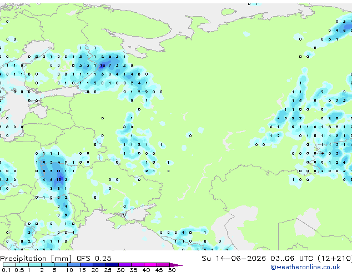This screenshot has height=272, width=352.
Task: Click the '13' precipitation value on the map
Action: coord(59,179)
